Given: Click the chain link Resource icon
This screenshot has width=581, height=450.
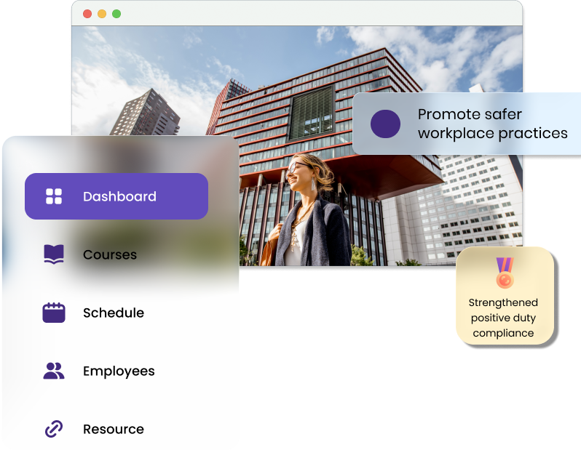Looking at the screenshot, I should 54,429.
